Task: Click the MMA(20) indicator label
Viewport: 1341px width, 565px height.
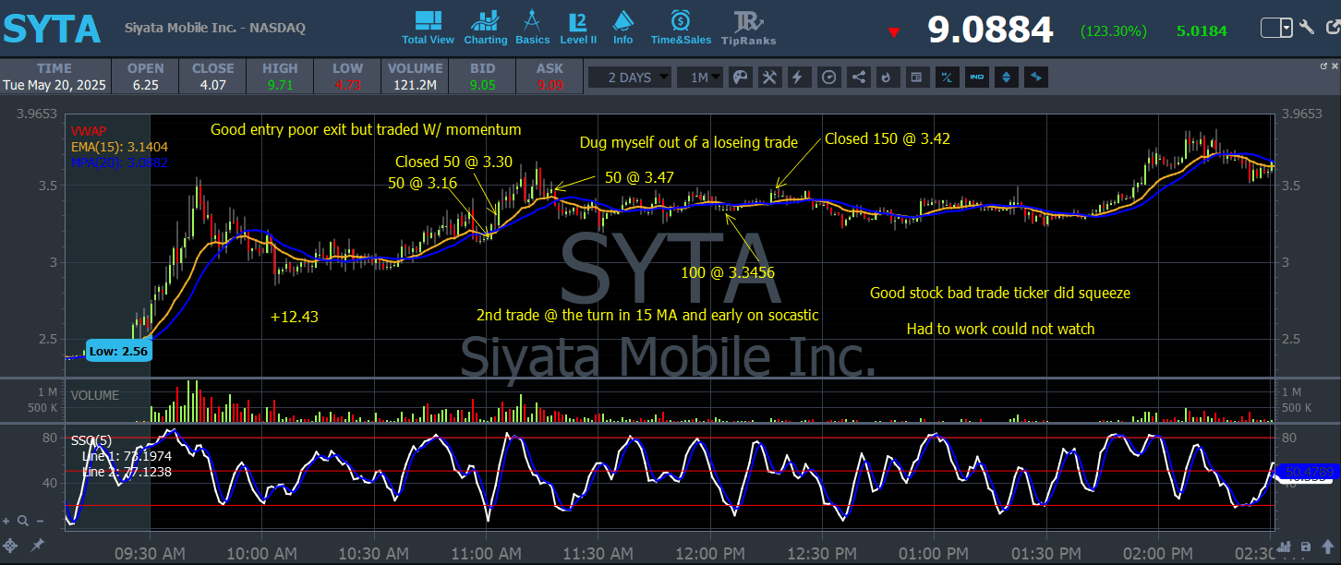Action: 119,162
